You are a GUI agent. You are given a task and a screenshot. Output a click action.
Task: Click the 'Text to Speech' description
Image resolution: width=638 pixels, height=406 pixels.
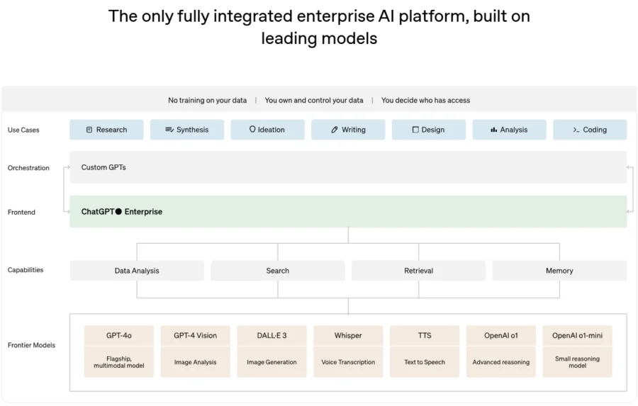pyautogui.click(x=425, y=362)
